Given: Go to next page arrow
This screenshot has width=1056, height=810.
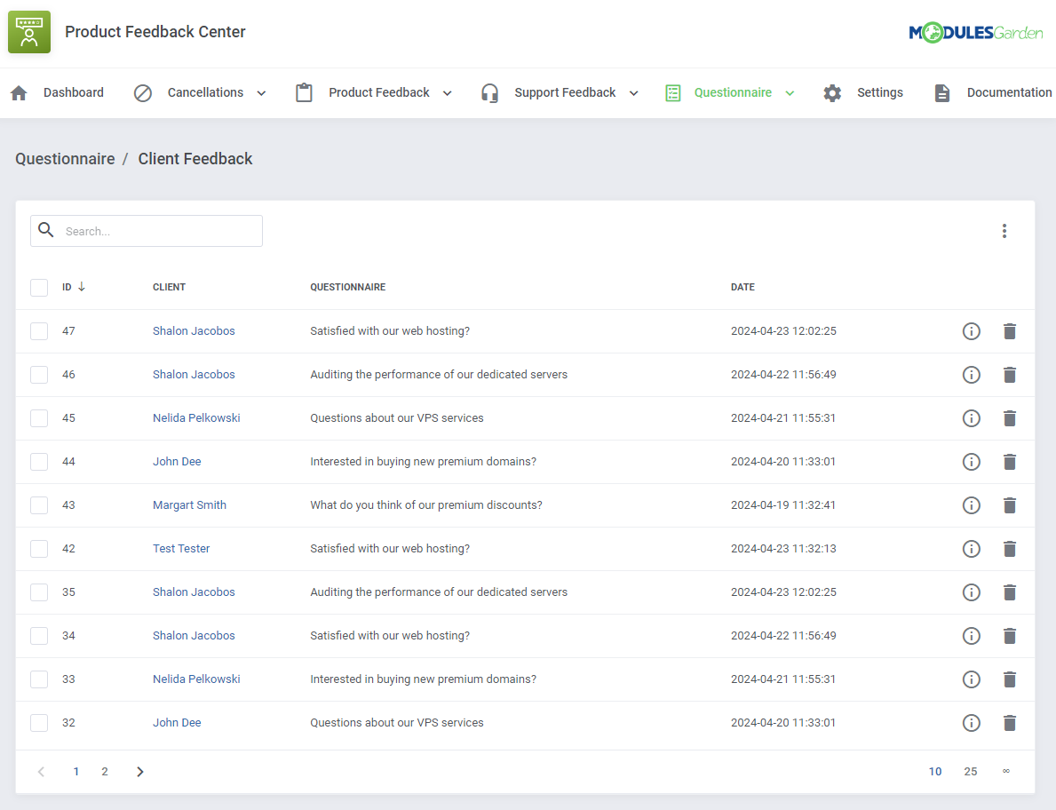Looking at the screenshot, I should pyautogui.click(x=140, y=772).
